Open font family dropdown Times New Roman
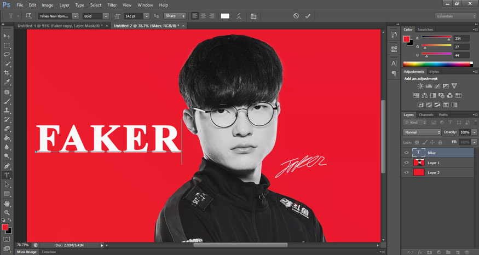Viewport: 479px width, 255px height. point(76,16)
